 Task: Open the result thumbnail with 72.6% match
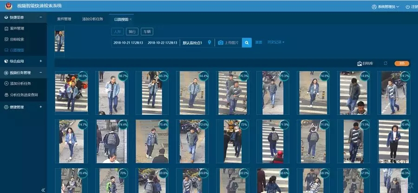pos(192,141)
